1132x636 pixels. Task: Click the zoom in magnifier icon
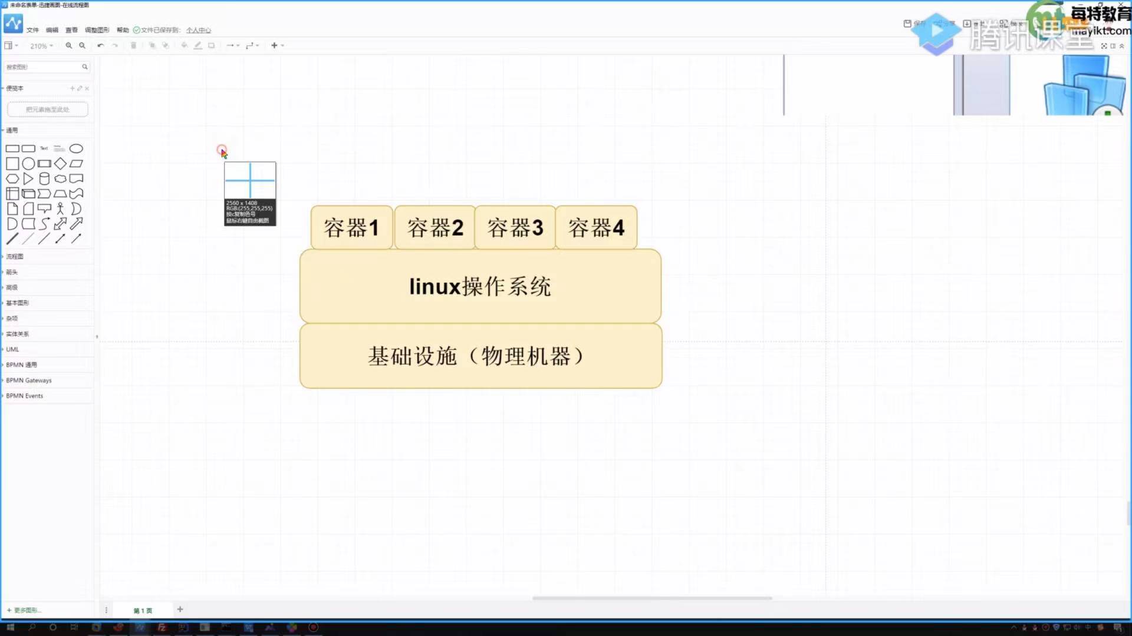click(x=69, y=45)
